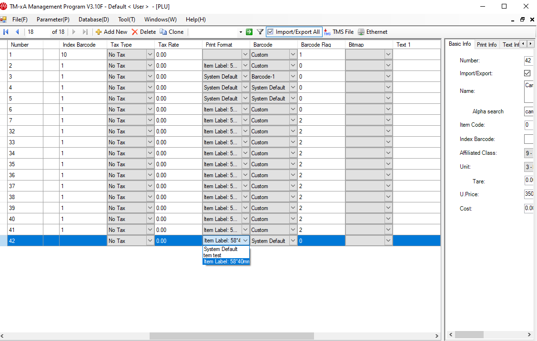Click the previous record arrow
This screenshot has width=537, height=341.
click(x=17, y=32)
